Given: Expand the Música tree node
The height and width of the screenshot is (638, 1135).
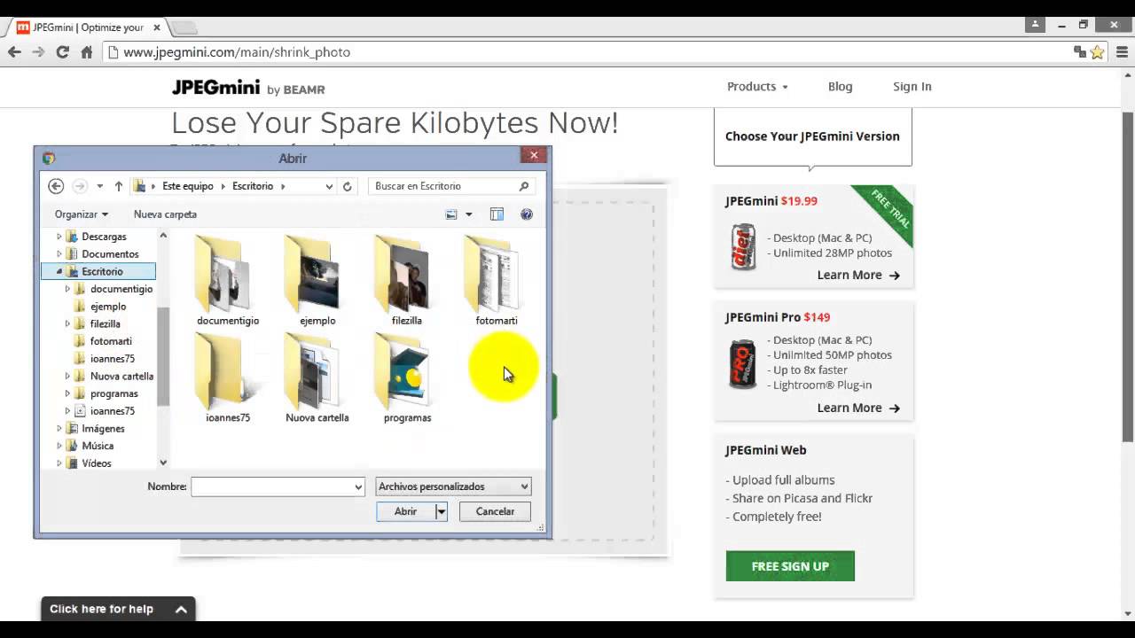Looking at the screenshot, I should click(59, 446).
